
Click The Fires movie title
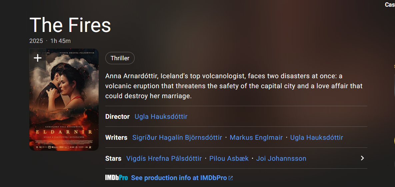point(70,25)
